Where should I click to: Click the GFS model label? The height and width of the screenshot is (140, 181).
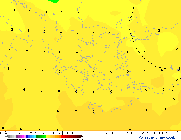click(x=75, y=133)
